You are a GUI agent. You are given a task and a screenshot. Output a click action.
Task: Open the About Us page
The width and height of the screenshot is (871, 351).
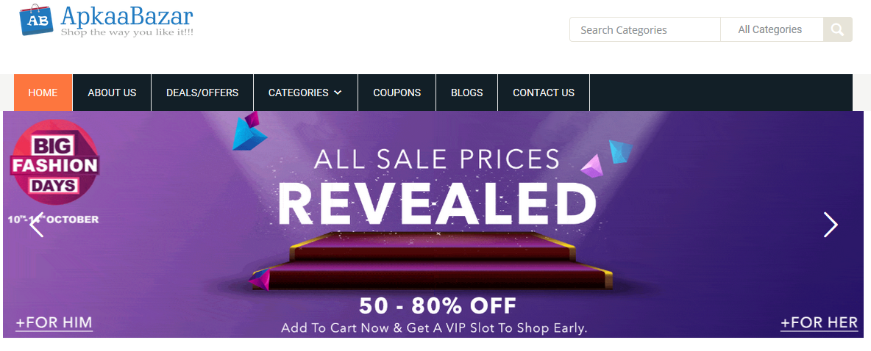(x=112, y=93)
